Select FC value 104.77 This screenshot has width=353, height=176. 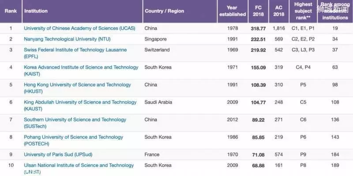point(258,103)
